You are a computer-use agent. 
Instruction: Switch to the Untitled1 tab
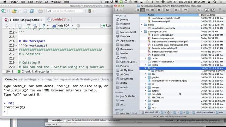[x=59, y=19]
